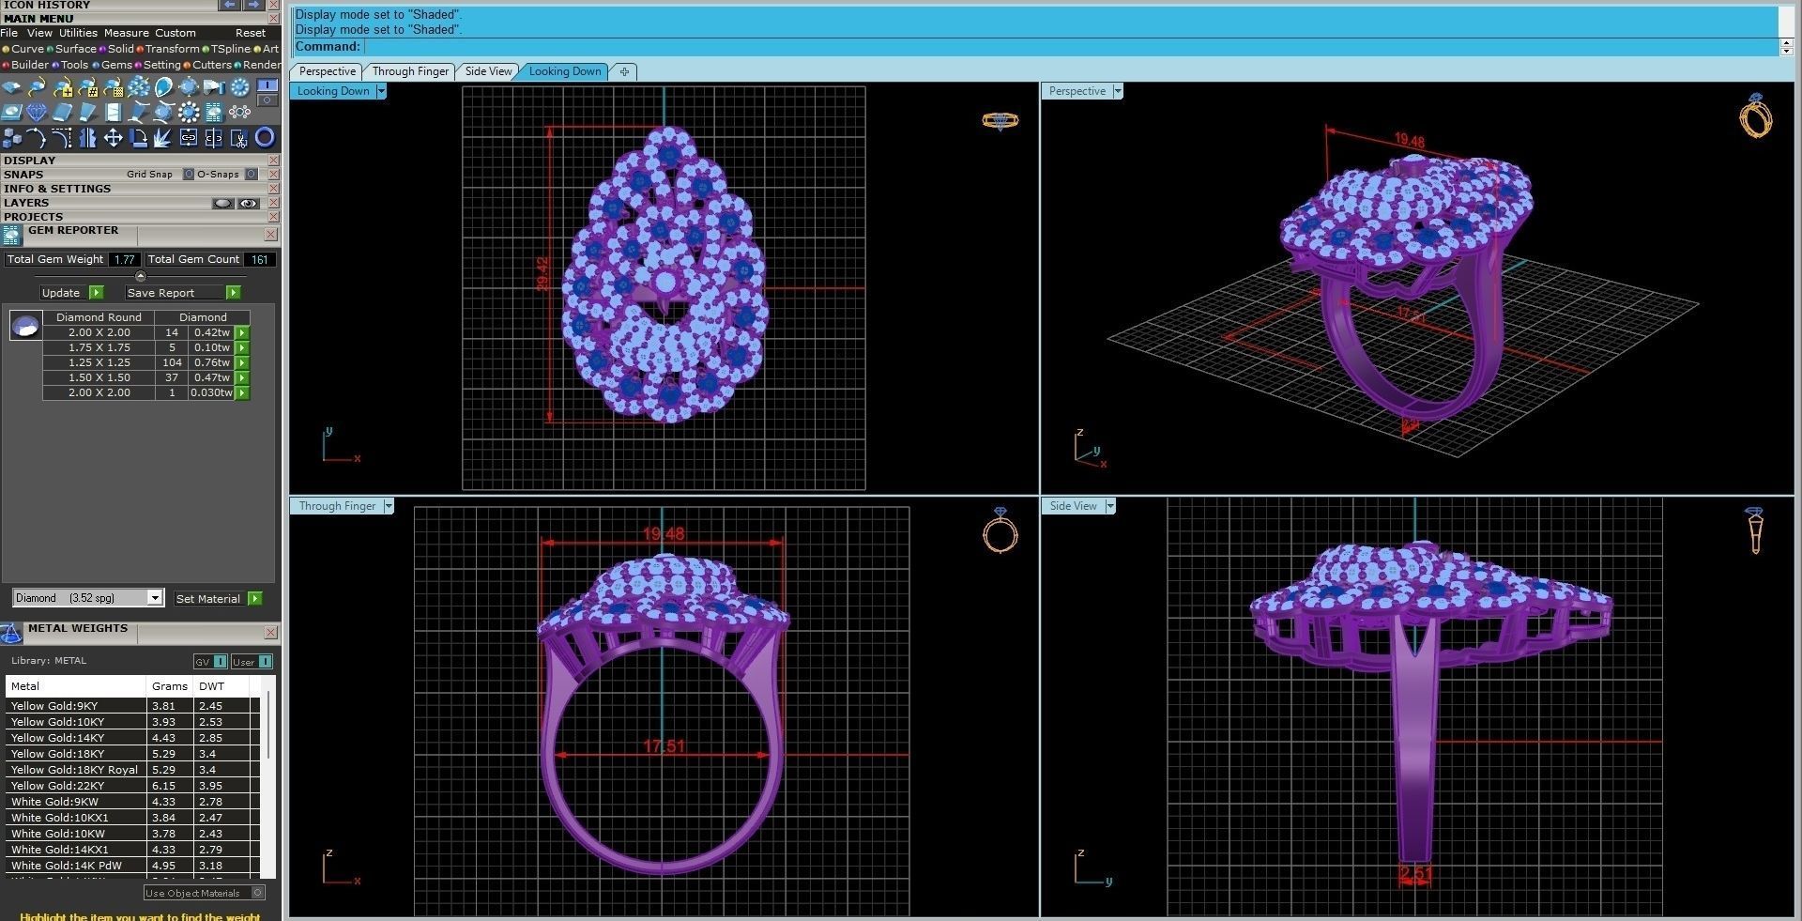Switch to the Side View tab
1802x921 pixels.
(x=489, y=71)
